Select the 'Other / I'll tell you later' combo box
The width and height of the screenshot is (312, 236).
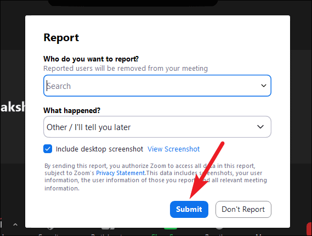coord(157,127)
